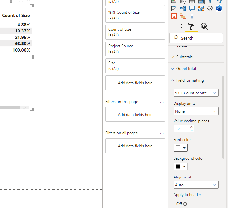The image size is (228, 208).
Task: Click visual-level Add data fields here well
Action: click(135, 83)
